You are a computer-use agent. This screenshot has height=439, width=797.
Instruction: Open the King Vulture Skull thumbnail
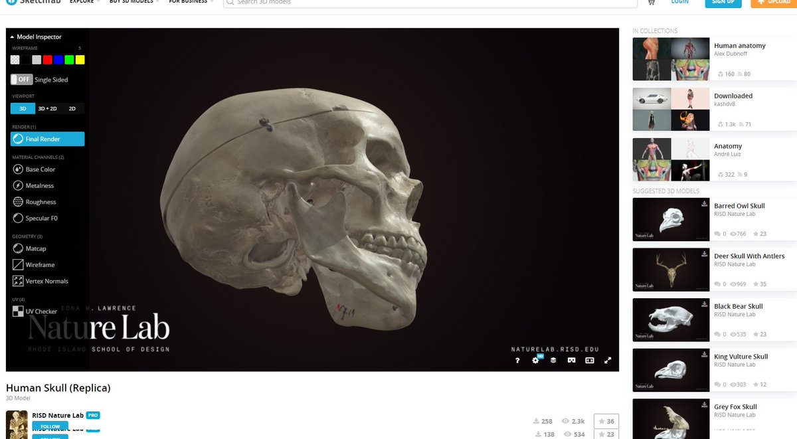(671, 370)
